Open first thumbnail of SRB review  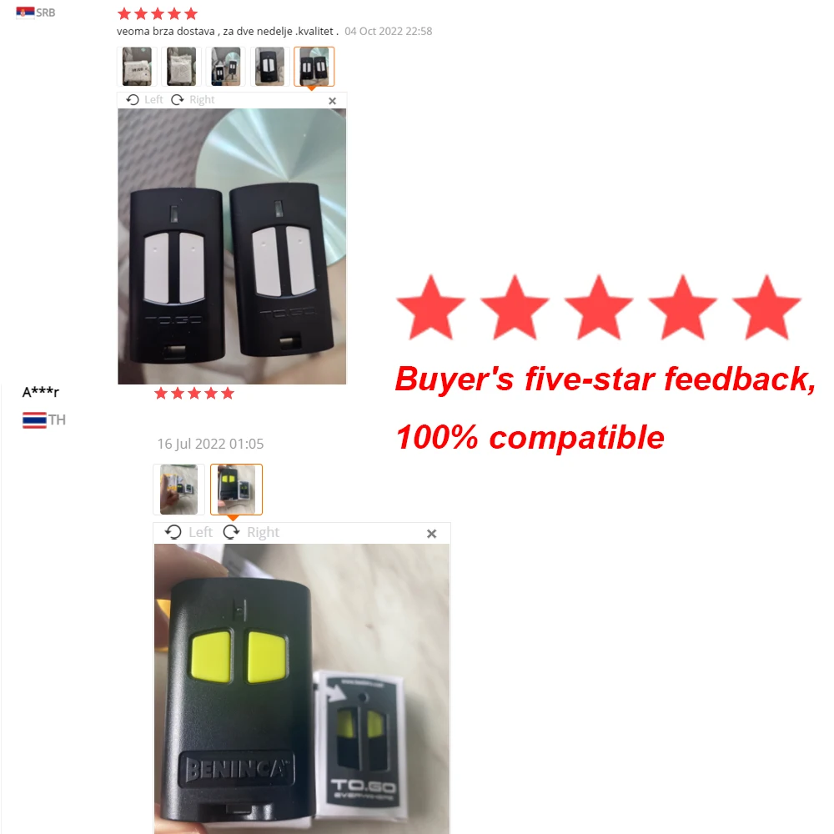tap(137, 67)
